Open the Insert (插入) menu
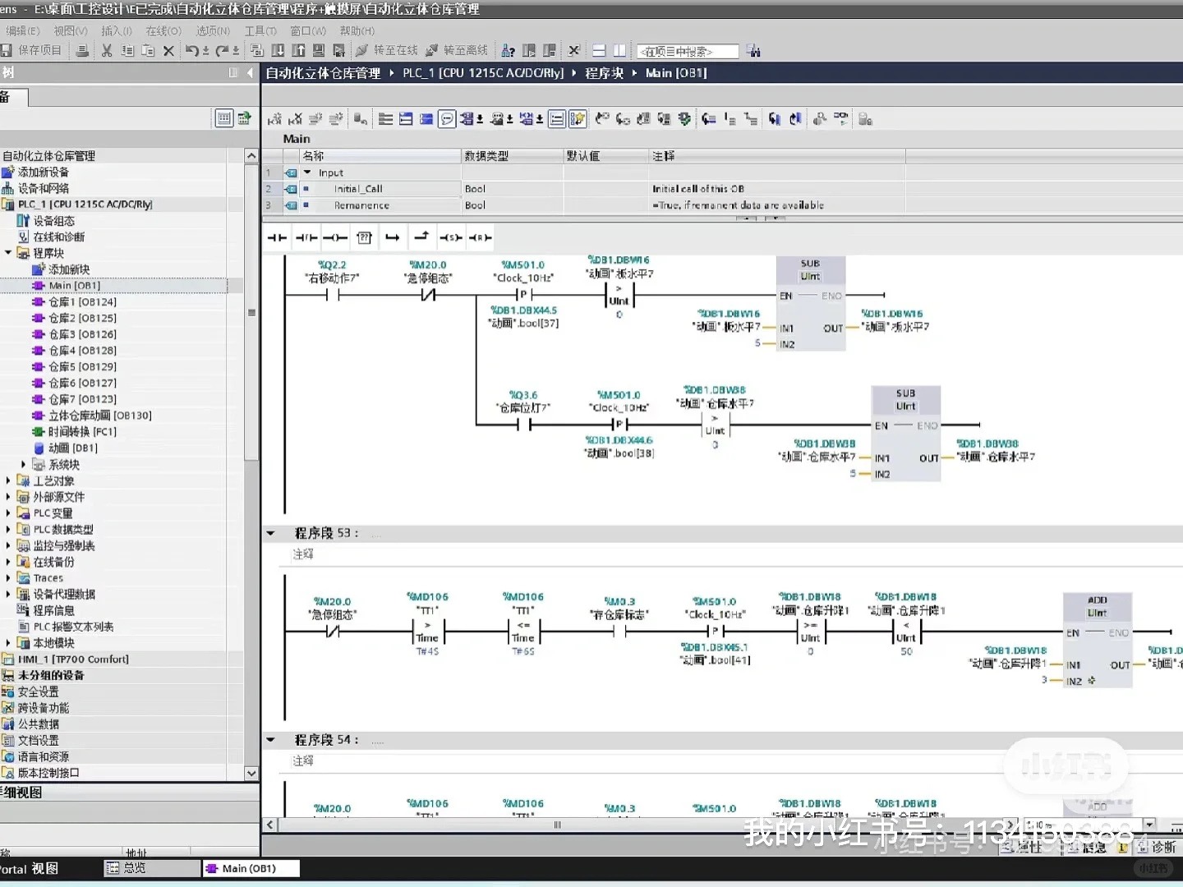The height and width of the screenshot is (887, 1183). (117, 31)
